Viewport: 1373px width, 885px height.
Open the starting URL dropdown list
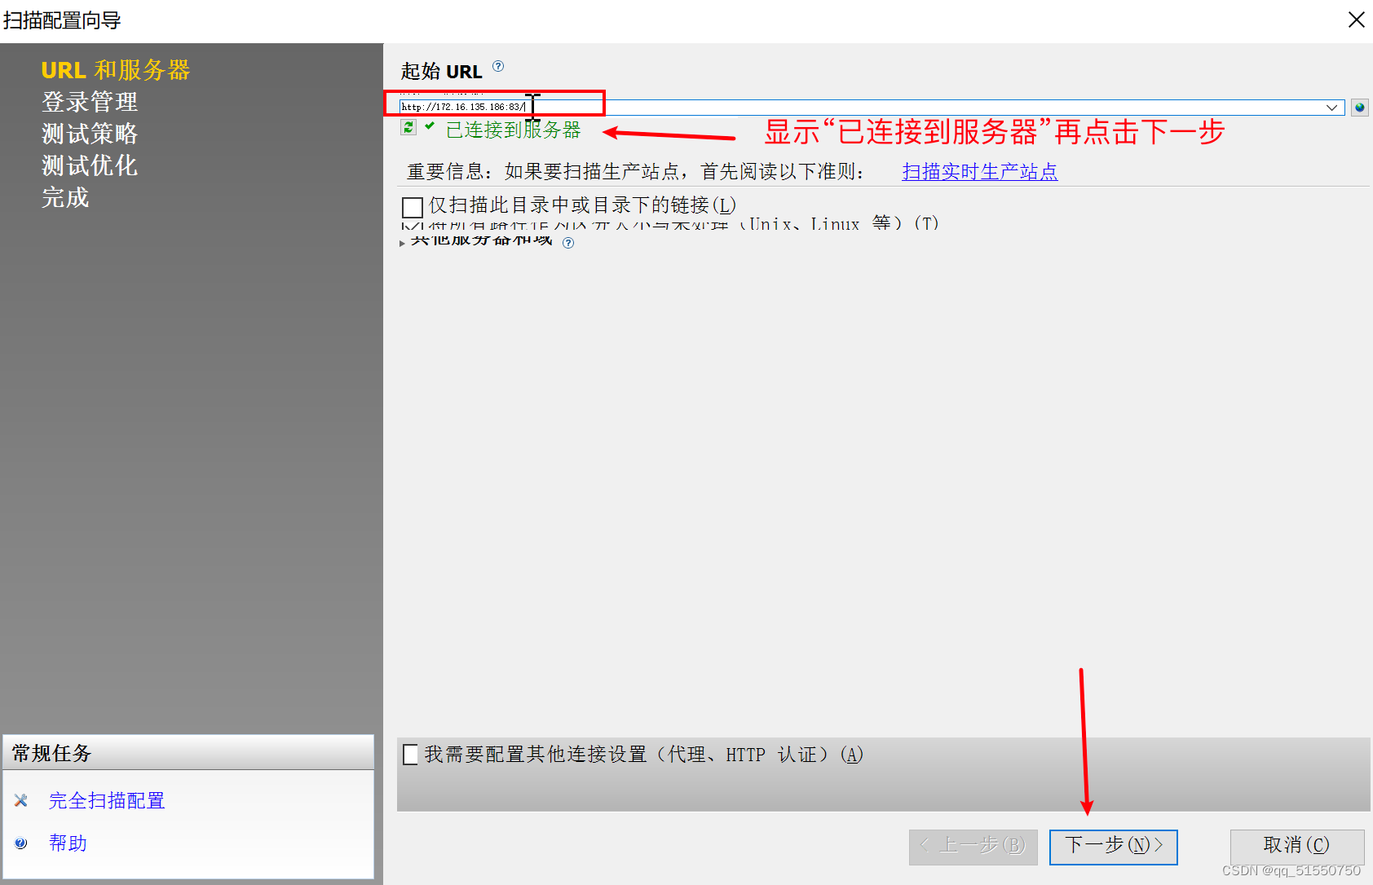point(1332,108)
